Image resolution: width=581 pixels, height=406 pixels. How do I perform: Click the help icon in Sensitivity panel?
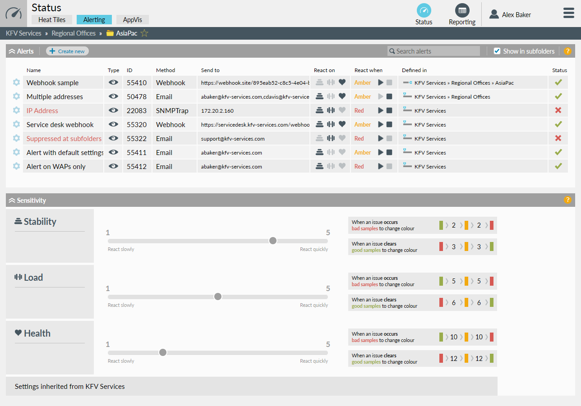tap(567, 200)
